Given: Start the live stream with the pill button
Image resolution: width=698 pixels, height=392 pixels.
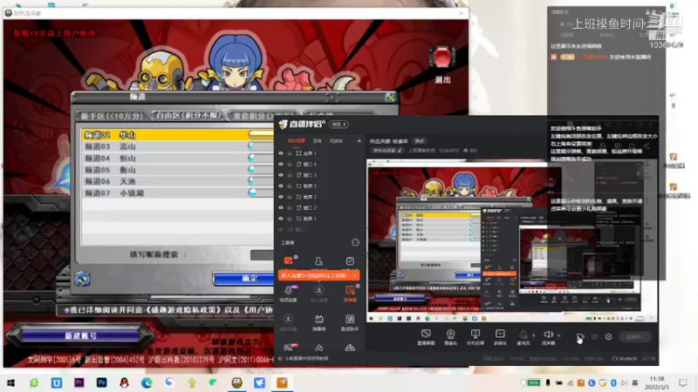Looking at the screenshot, I should tap(635, 337).
